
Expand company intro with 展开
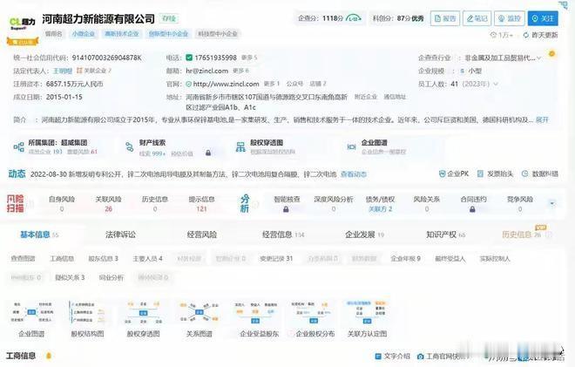tap(542, 120)
